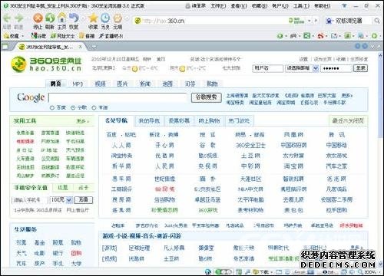Open the History clock (历史) icon
384x276 pixels.
pos(105,18)
